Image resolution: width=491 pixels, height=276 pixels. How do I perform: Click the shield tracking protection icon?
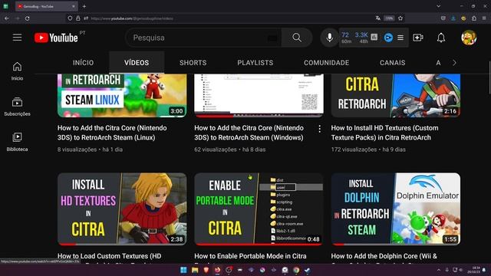(x=70, y=18)
